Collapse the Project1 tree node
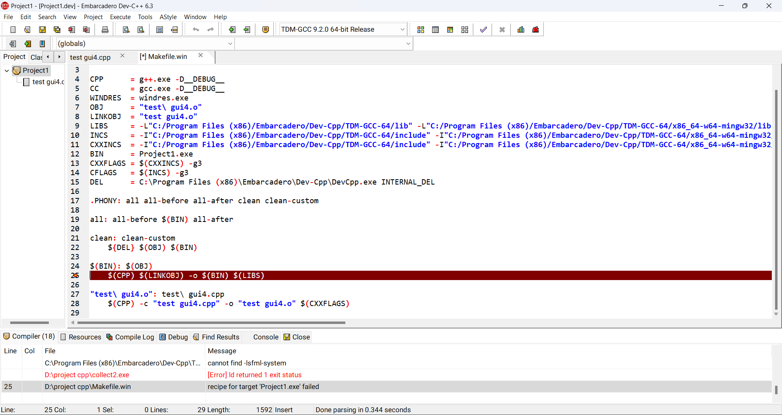This screenshot has height=415, width=782. click(6, 70)
